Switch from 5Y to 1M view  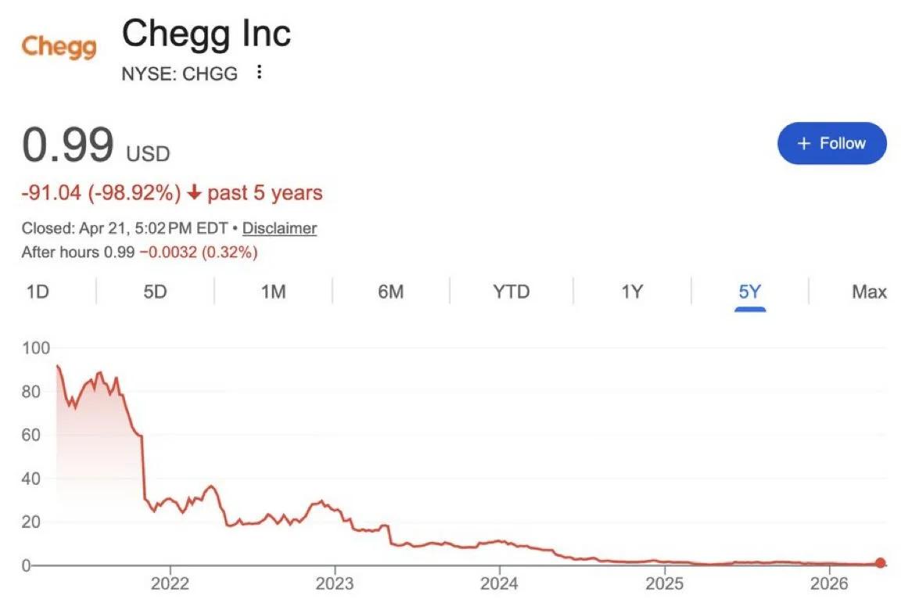(x=271, y=291)
